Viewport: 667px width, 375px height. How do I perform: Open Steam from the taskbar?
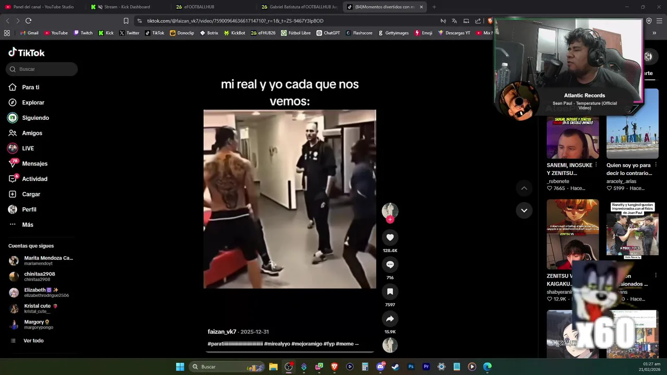point(396,367)
